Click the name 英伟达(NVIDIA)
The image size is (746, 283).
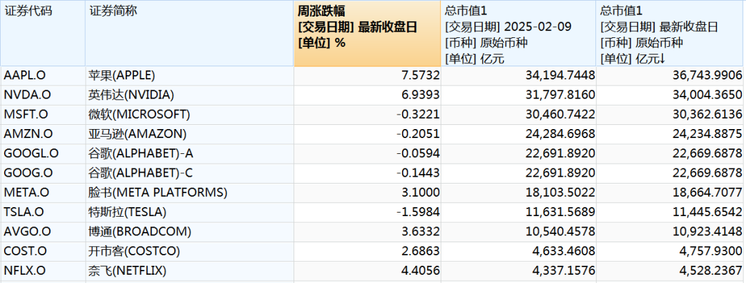point(131,95)
